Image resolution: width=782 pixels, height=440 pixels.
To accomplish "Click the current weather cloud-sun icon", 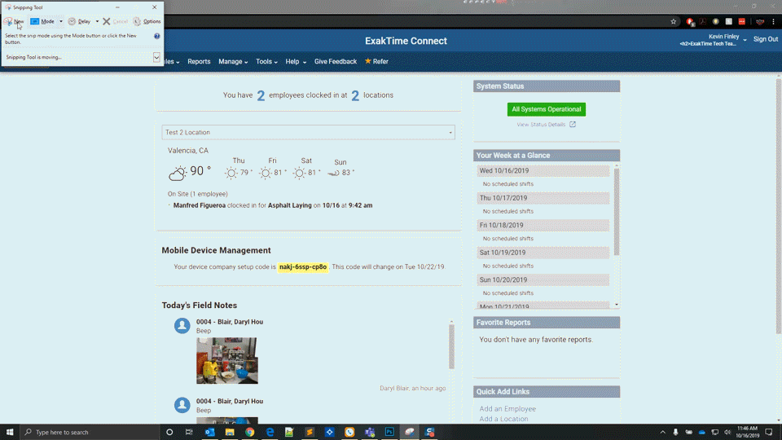I will point(177,173).
